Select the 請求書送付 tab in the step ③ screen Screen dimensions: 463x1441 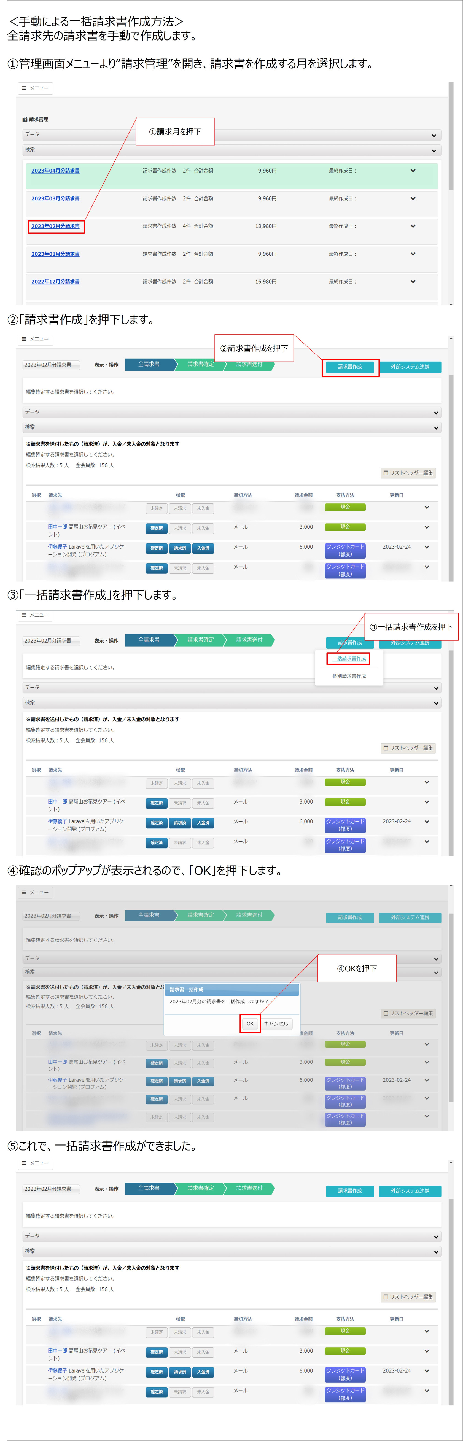[249, 639]
